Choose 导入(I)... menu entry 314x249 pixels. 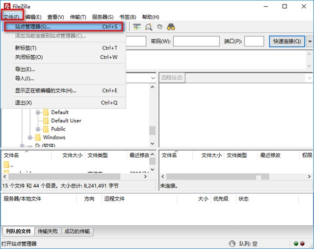point(63,78)
